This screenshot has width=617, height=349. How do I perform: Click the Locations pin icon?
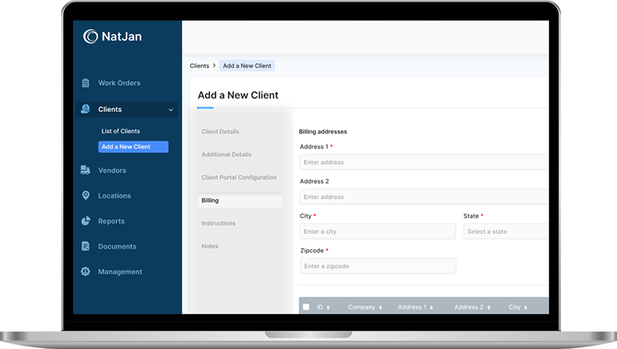(x=86, y=196)
